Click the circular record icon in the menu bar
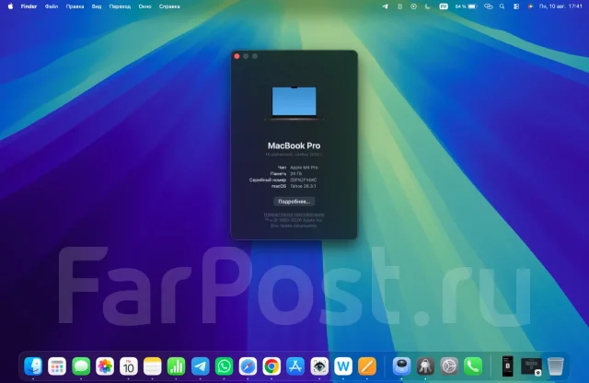This screenshot has height=383, width=589. click(413, 6)
